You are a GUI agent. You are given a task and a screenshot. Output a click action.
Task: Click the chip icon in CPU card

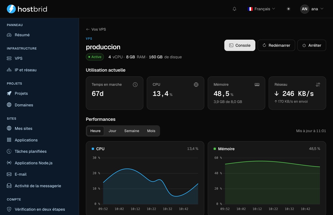[x=196, y=85]
